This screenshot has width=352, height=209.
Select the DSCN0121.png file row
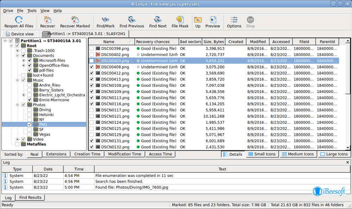click(214, 116)
